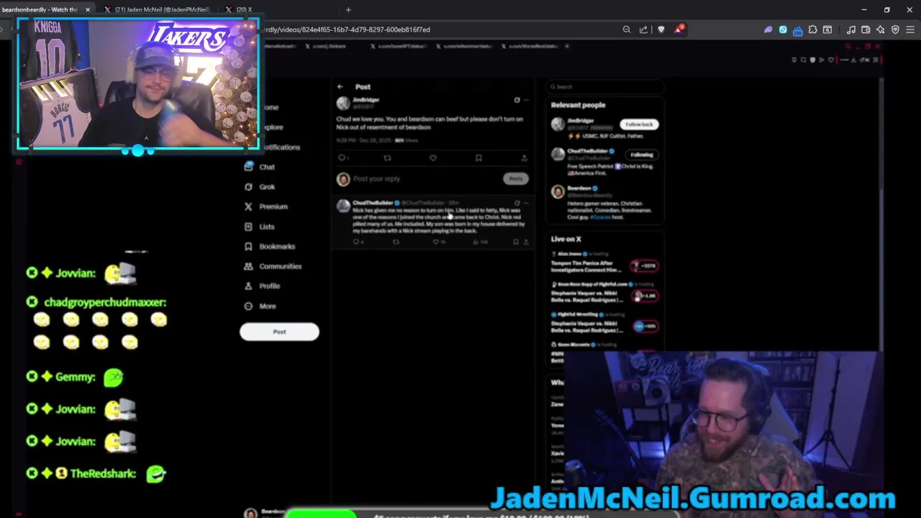
Task: View stats icon on ChudTheBuilder's reply
Action: [x=476, y=242]
